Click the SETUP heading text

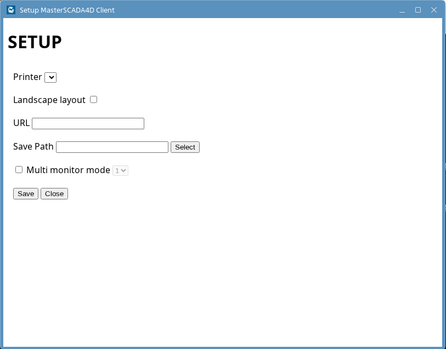(35, 42)
